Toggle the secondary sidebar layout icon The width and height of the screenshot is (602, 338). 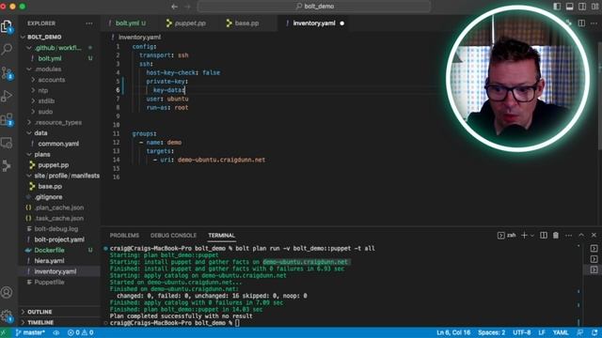[x=582, y=7]
